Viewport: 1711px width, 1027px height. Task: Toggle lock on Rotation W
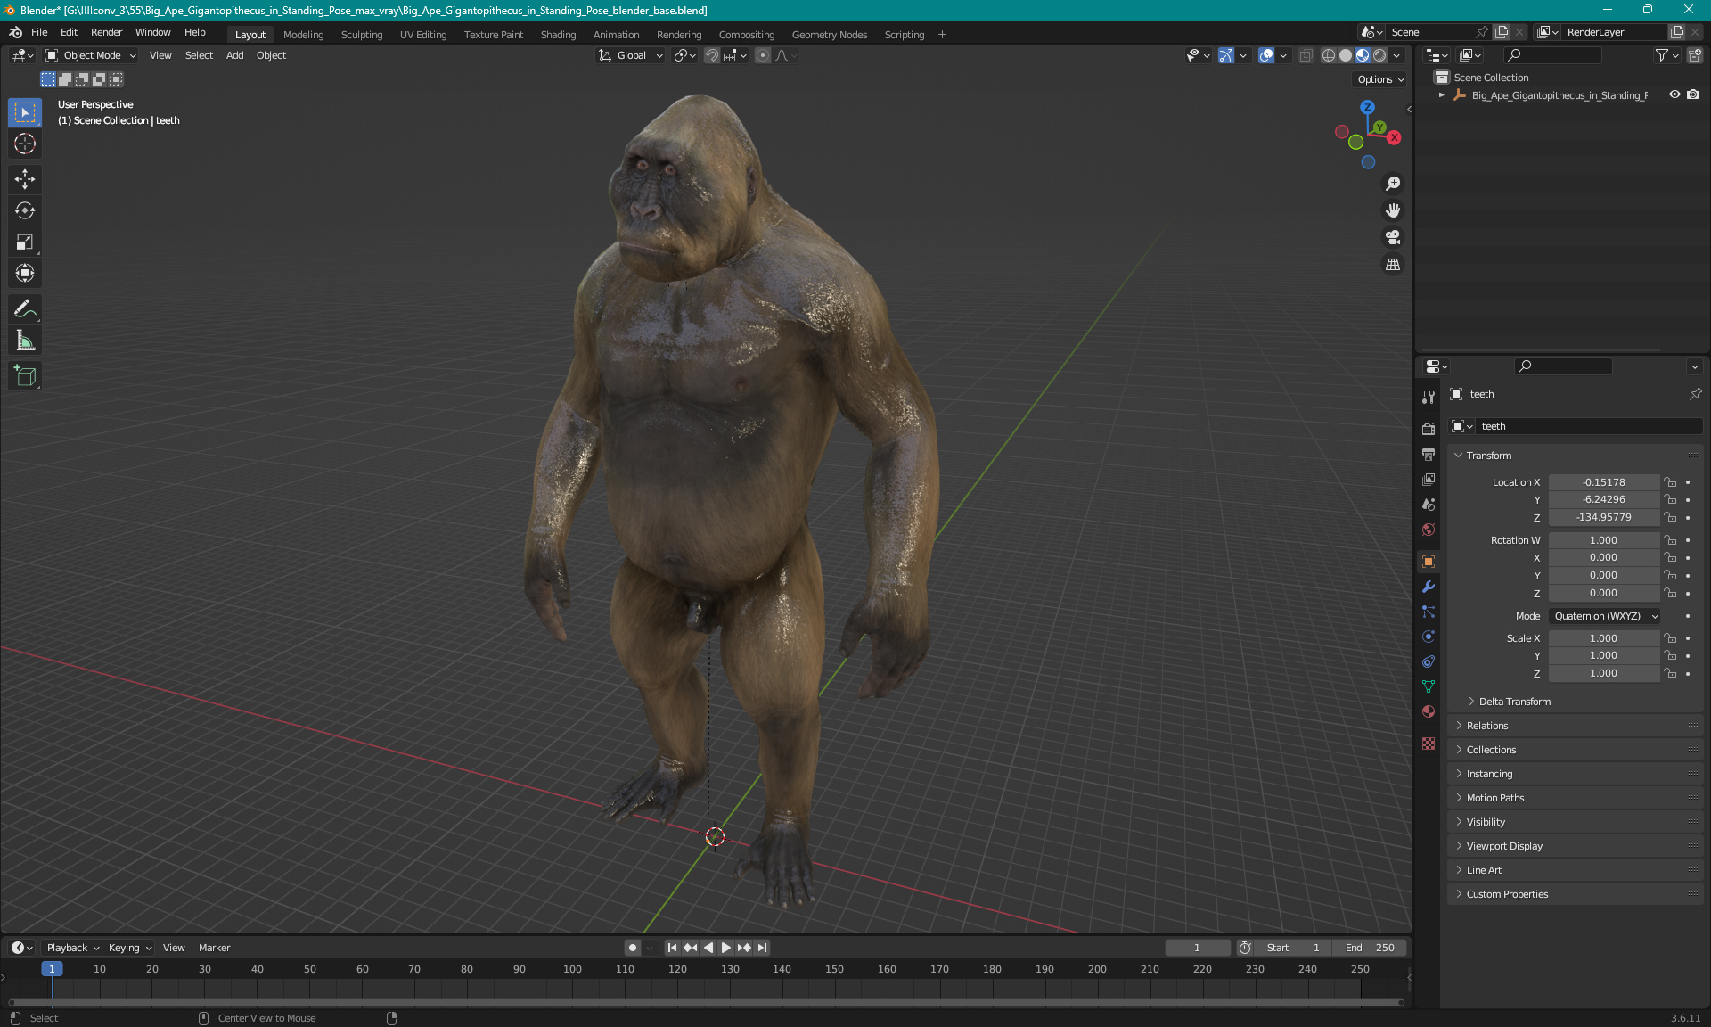1671,540
